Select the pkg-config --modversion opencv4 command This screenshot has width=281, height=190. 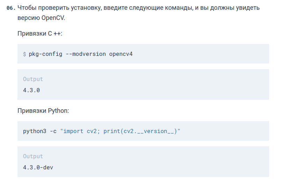[x=81, y=54]
